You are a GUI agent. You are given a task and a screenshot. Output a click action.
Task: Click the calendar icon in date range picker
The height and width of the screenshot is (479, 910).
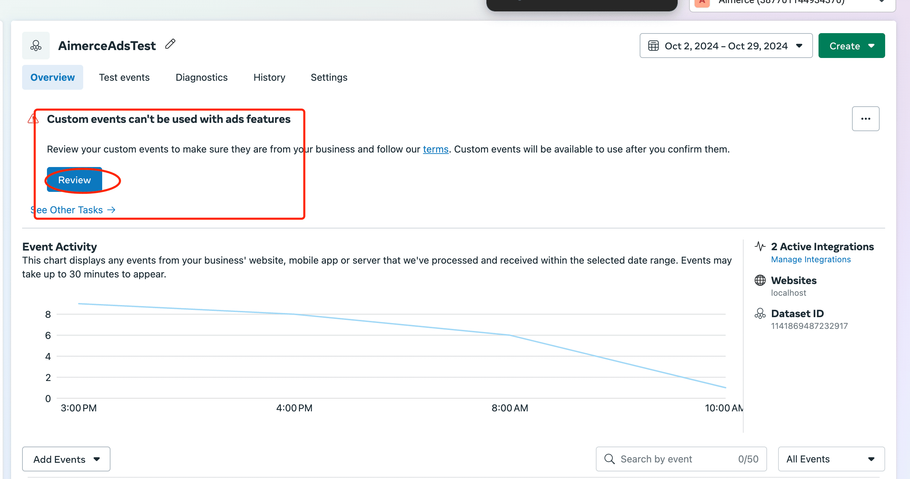(653, 46)
